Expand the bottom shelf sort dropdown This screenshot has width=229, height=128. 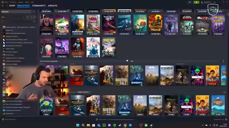pos(83,92)
